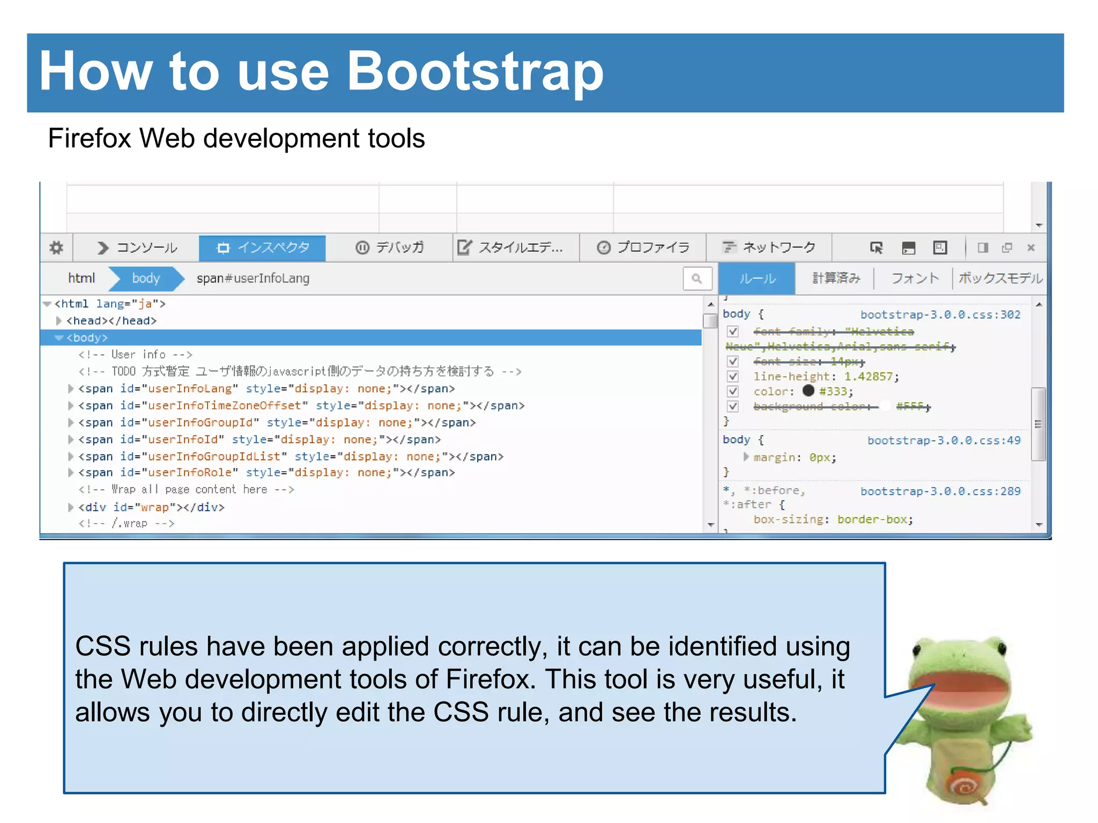
Task: Open the デバッガ (Debugger) tab
Action: pos(390,248)
